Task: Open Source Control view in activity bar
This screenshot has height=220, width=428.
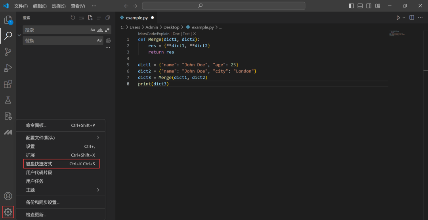Action: coord(8,52)
